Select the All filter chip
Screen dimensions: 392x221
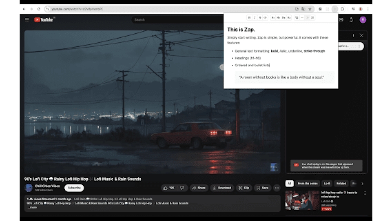pyautogui.click(x=289, y=183)
